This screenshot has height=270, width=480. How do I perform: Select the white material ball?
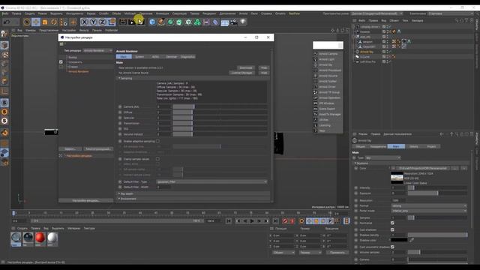[52, 238]
